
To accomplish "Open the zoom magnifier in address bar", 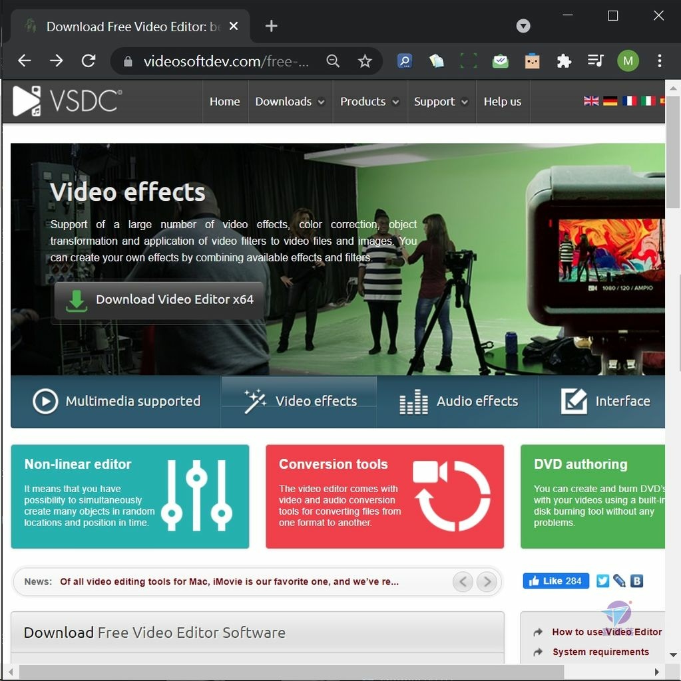I will tap(333, 61).
